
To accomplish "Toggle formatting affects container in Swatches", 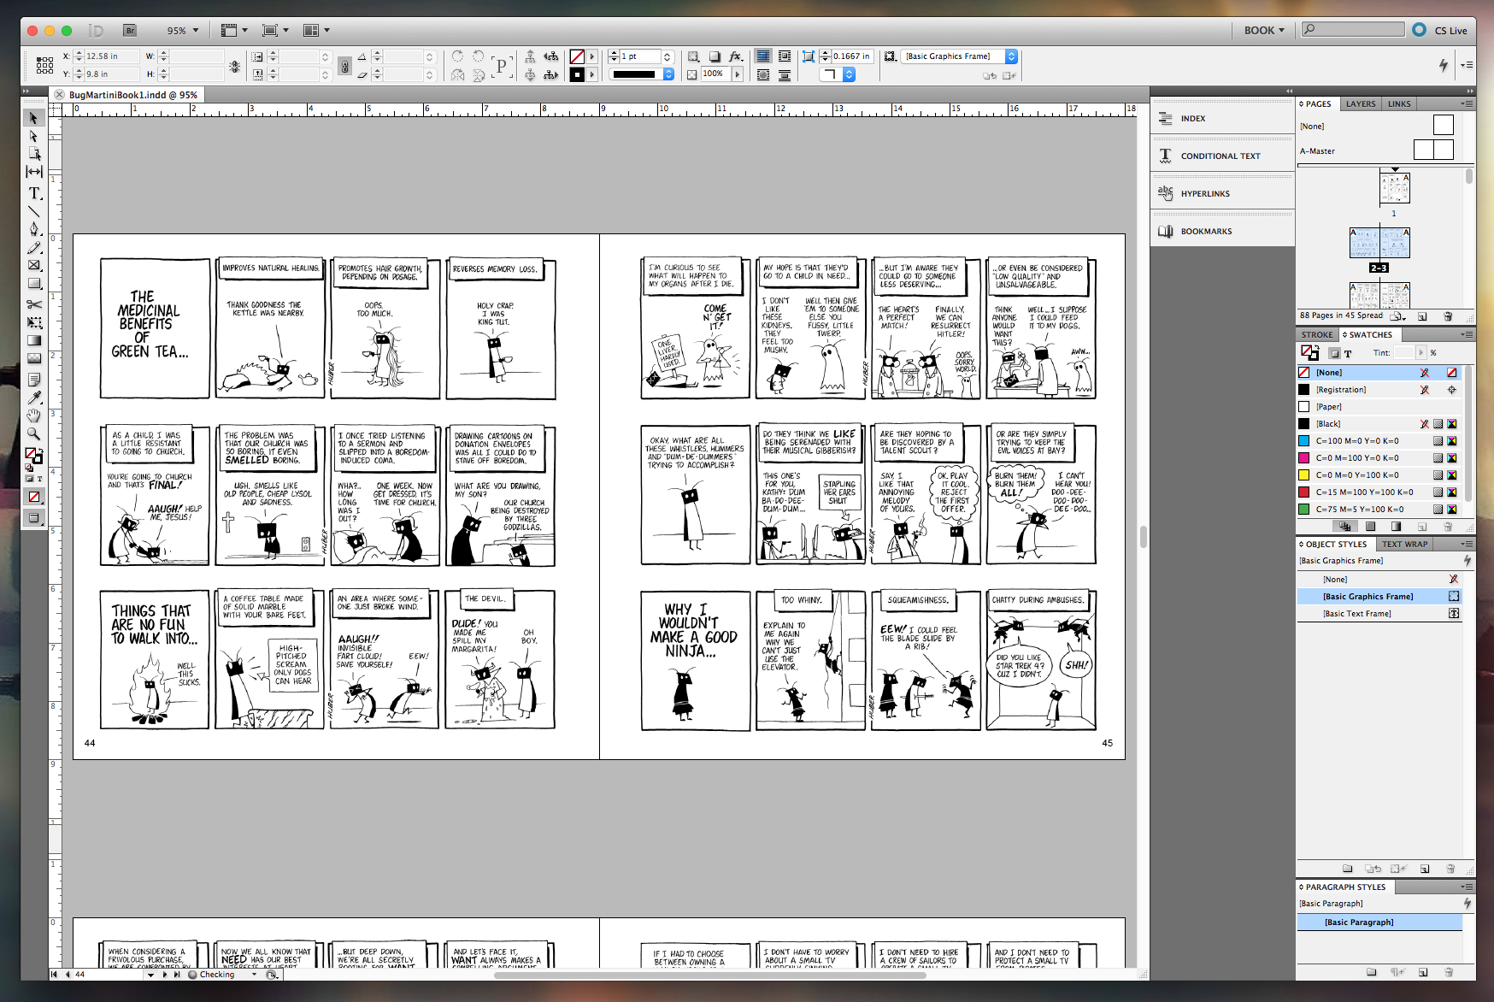I will [x=1334, y=353].
